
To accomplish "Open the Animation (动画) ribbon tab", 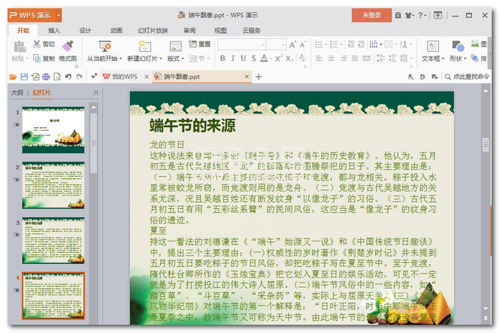I will pyautogui.click(x=117, y=30).
